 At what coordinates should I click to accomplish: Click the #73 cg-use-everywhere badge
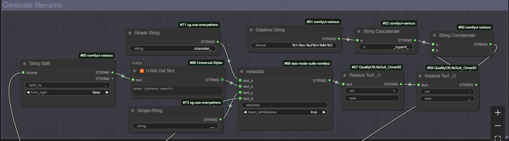pyautogui.click(x=202, y=103)
